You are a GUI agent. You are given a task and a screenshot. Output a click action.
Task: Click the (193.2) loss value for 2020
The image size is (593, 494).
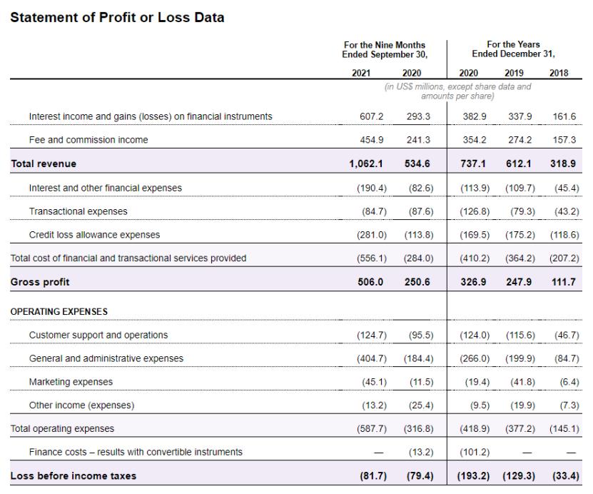pyautogui.click(x=474, y=476)
